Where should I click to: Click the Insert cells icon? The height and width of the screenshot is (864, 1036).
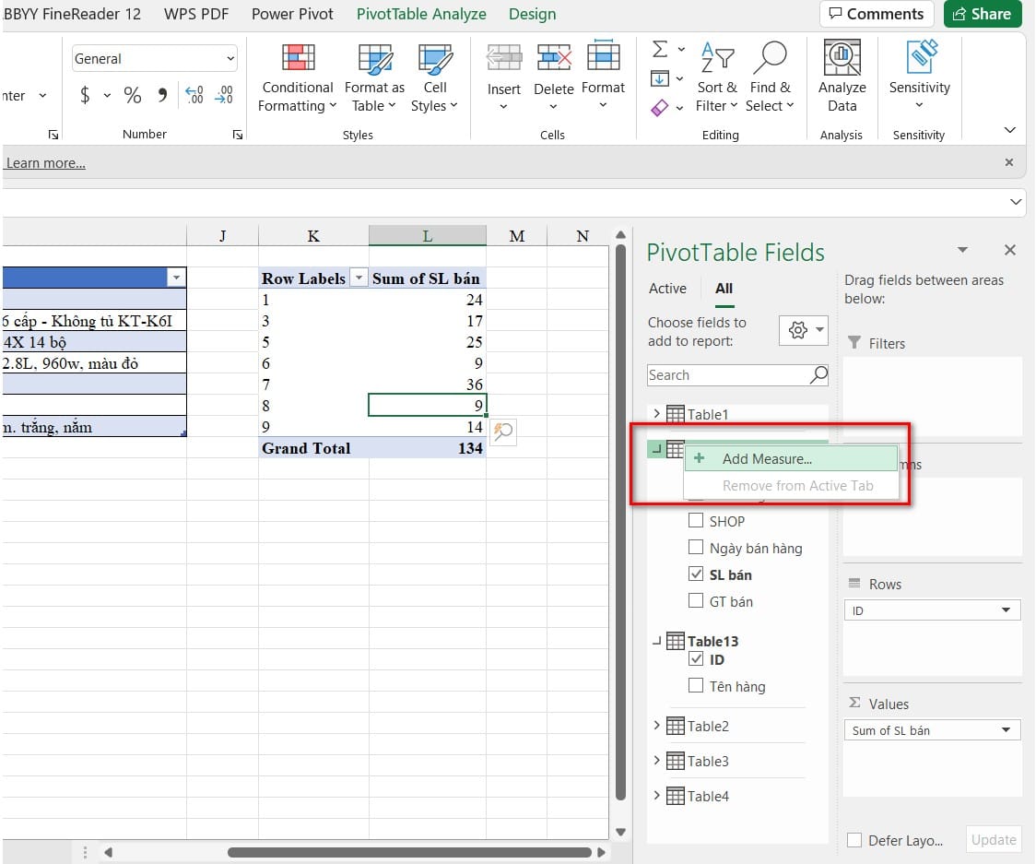coord(504,58)
